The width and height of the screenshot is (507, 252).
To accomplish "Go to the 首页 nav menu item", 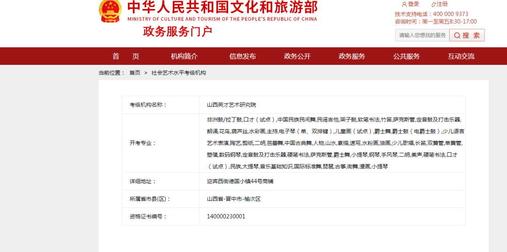I will click(126, 56).
